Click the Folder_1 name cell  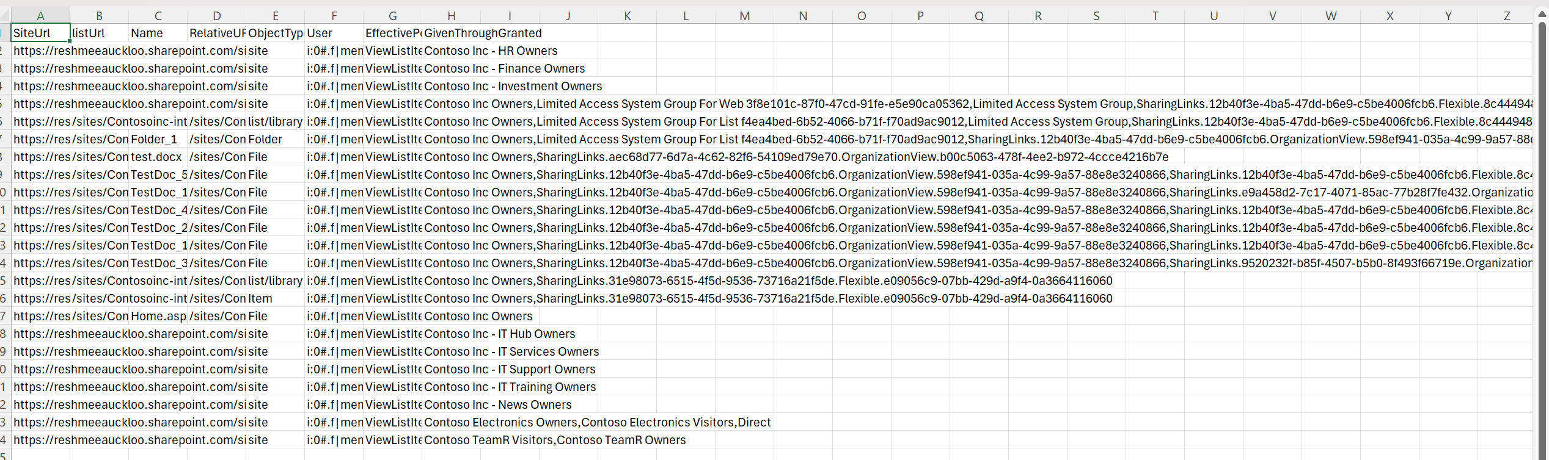coord(158,139)
